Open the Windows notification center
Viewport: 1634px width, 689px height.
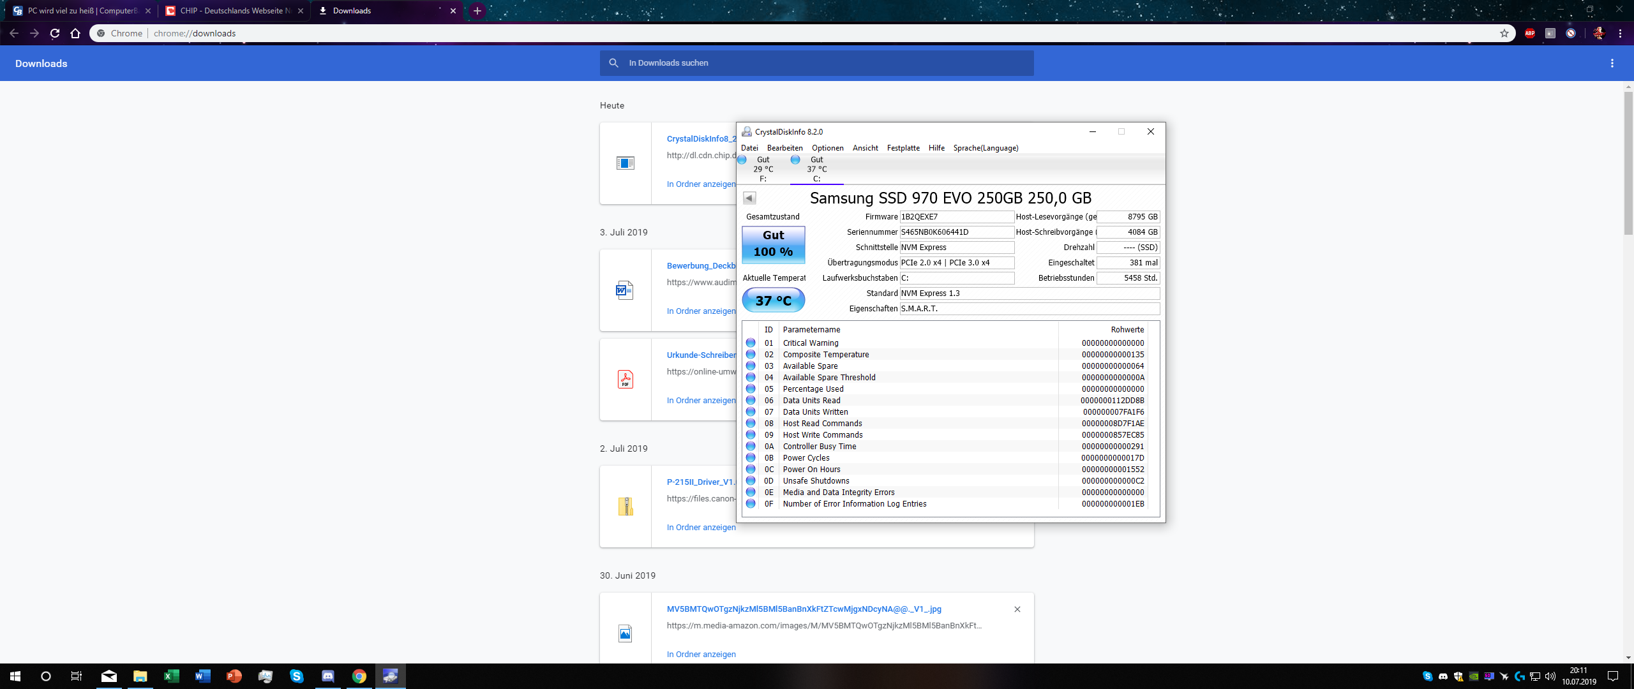[1613, 676]
